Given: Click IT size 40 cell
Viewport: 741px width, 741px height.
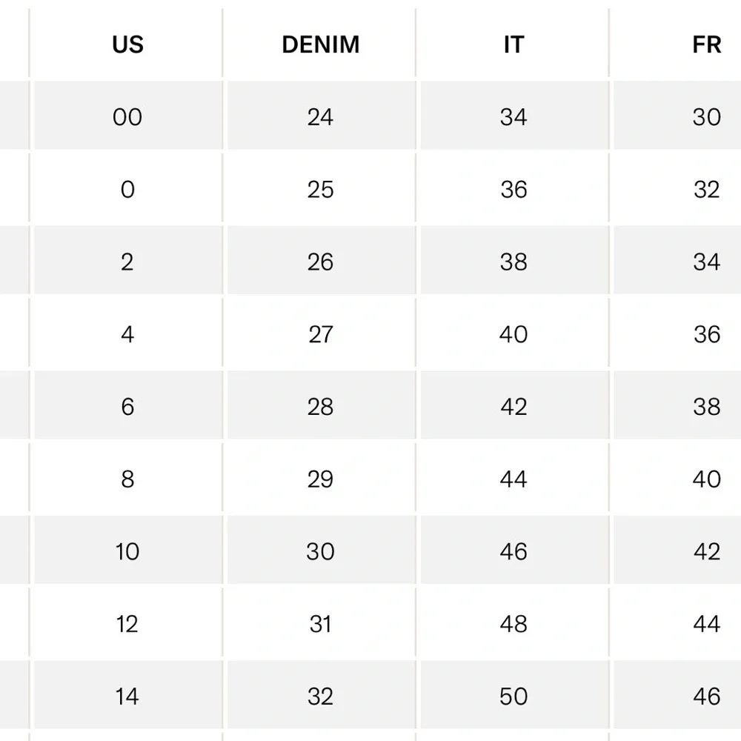Looking at the screenshot, I should [x=514, y=333].
